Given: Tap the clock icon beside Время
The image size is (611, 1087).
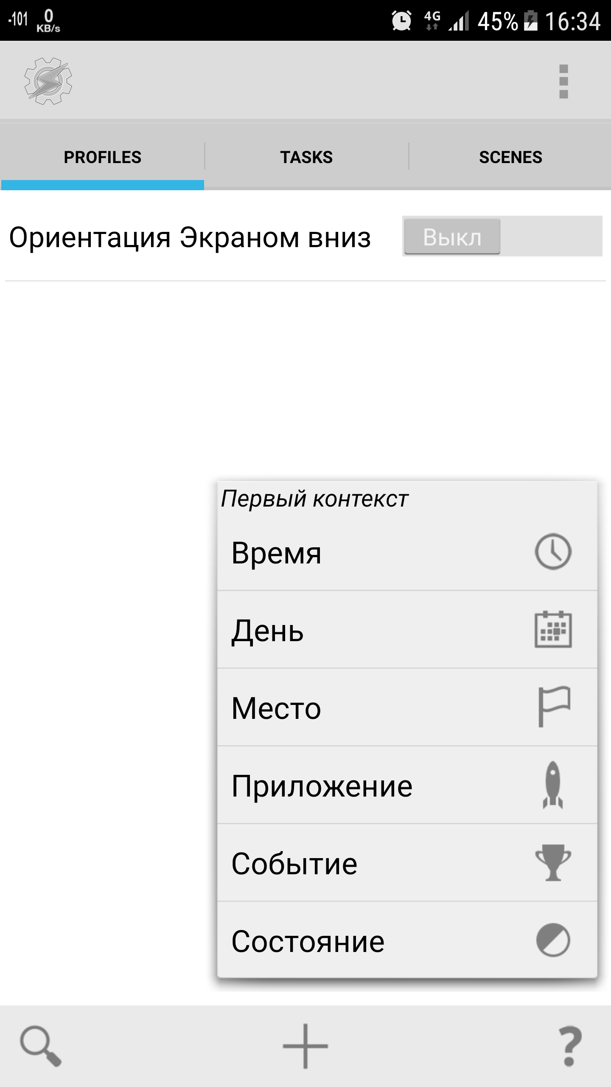Looking at the screenshot, I should pyautogui.click(x=553, y=552).
